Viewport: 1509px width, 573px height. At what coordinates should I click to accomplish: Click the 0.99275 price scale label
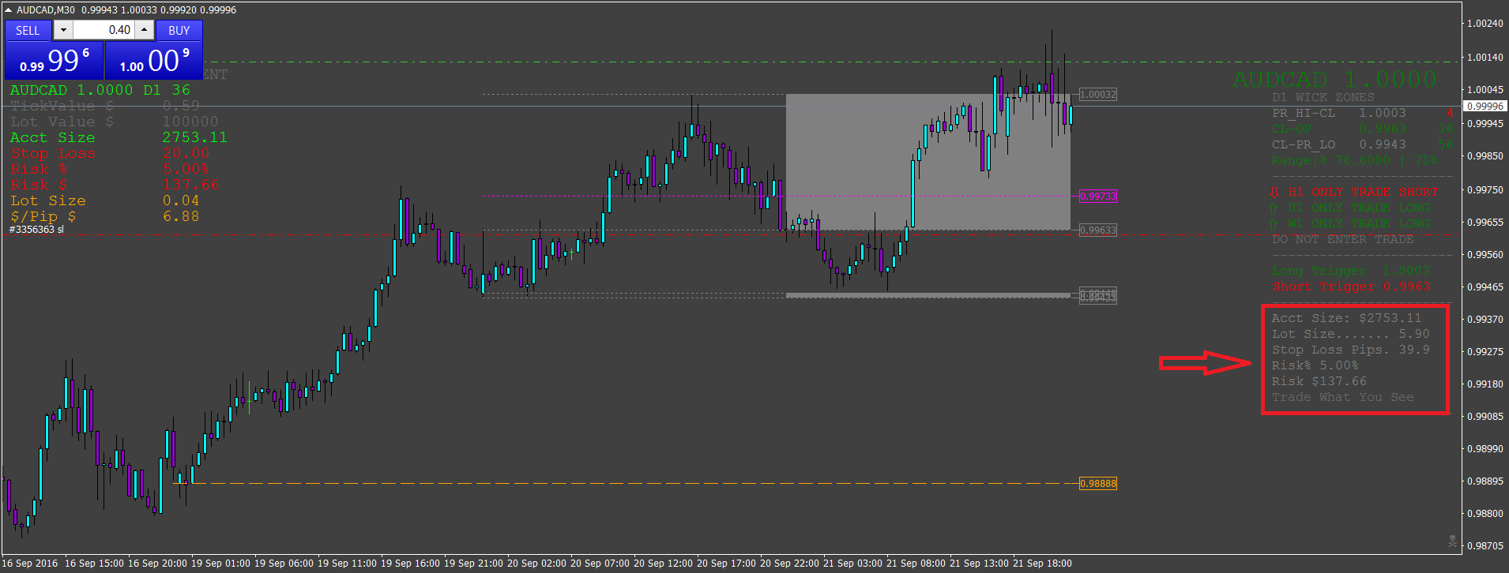pyautogui.click(x=1485, y=351)
